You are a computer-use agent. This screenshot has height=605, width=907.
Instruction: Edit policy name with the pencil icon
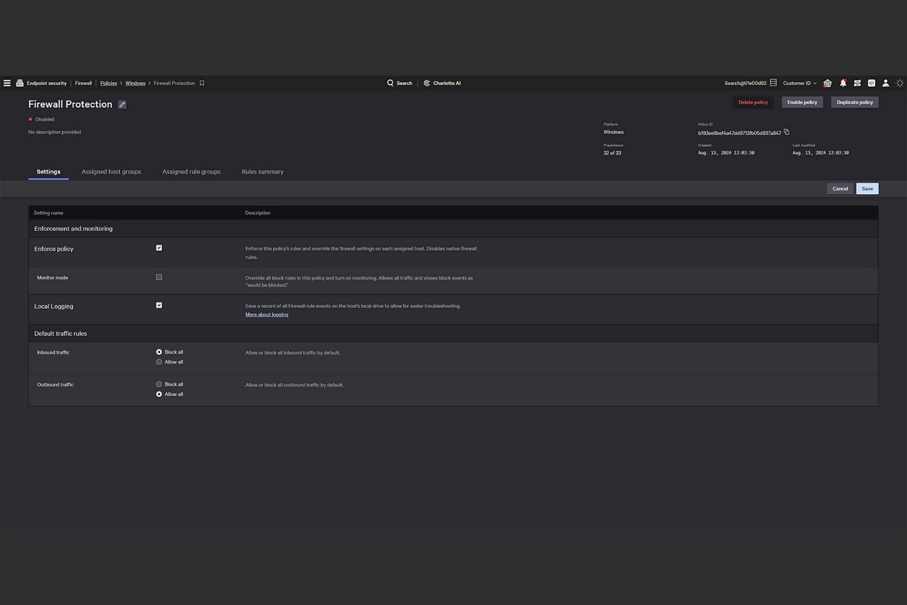coord(122,104)
